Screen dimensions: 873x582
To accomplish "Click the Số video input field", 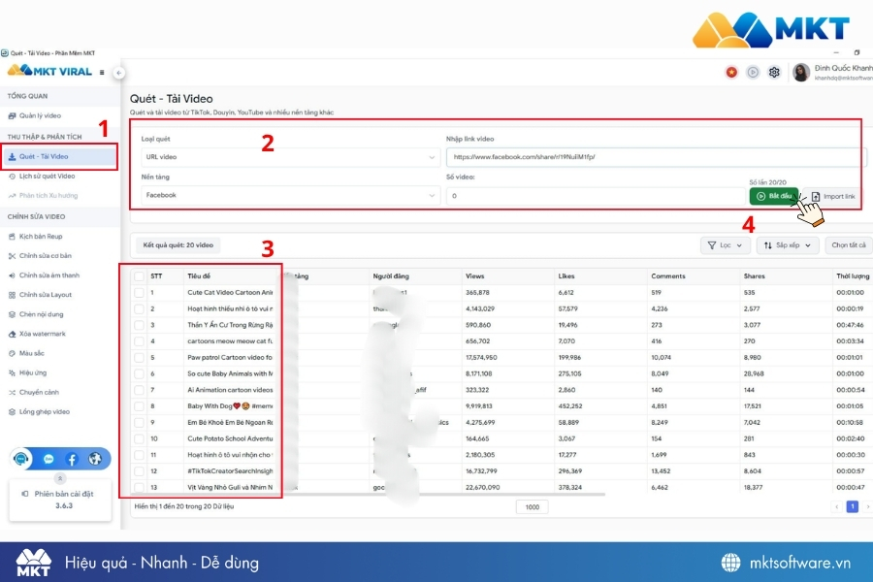I will coord(596,196).
